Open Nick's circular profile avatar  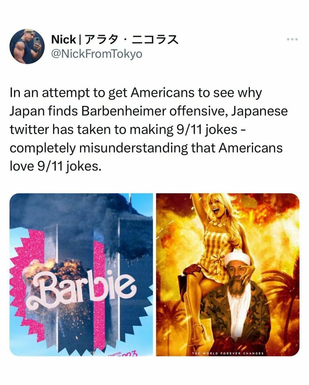click(x=27, y=46)
